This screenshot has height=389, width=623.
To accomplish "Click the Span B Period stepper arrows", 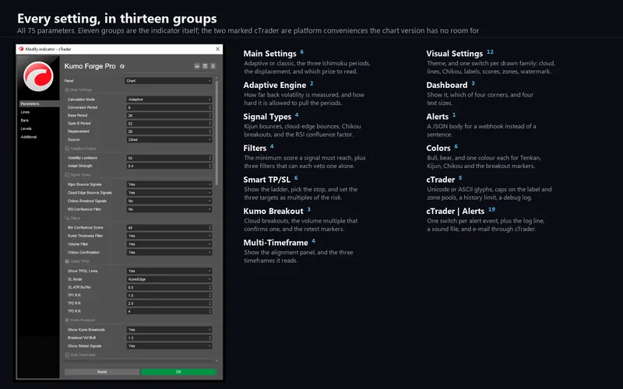I will 209,124.
